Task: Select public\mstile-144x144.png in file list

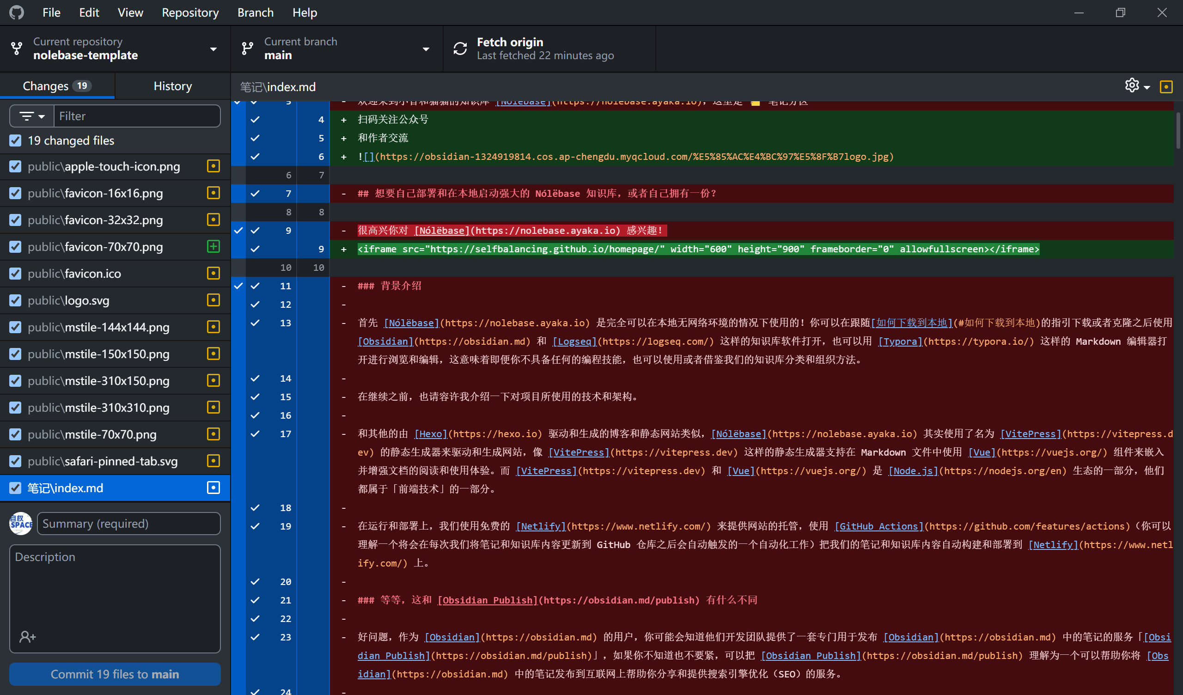Action: click(x=115, y=327)
